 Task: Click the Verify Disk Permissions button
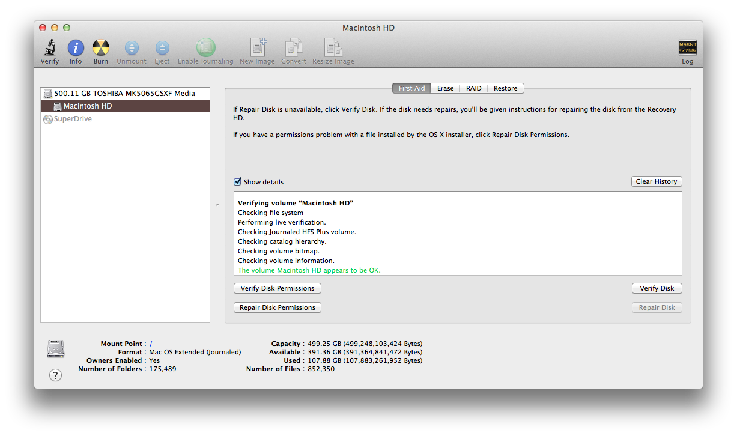click(278, 288)
